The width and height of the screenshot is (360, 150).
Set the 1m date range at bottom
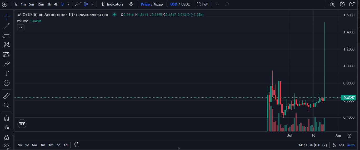(51, 145)
